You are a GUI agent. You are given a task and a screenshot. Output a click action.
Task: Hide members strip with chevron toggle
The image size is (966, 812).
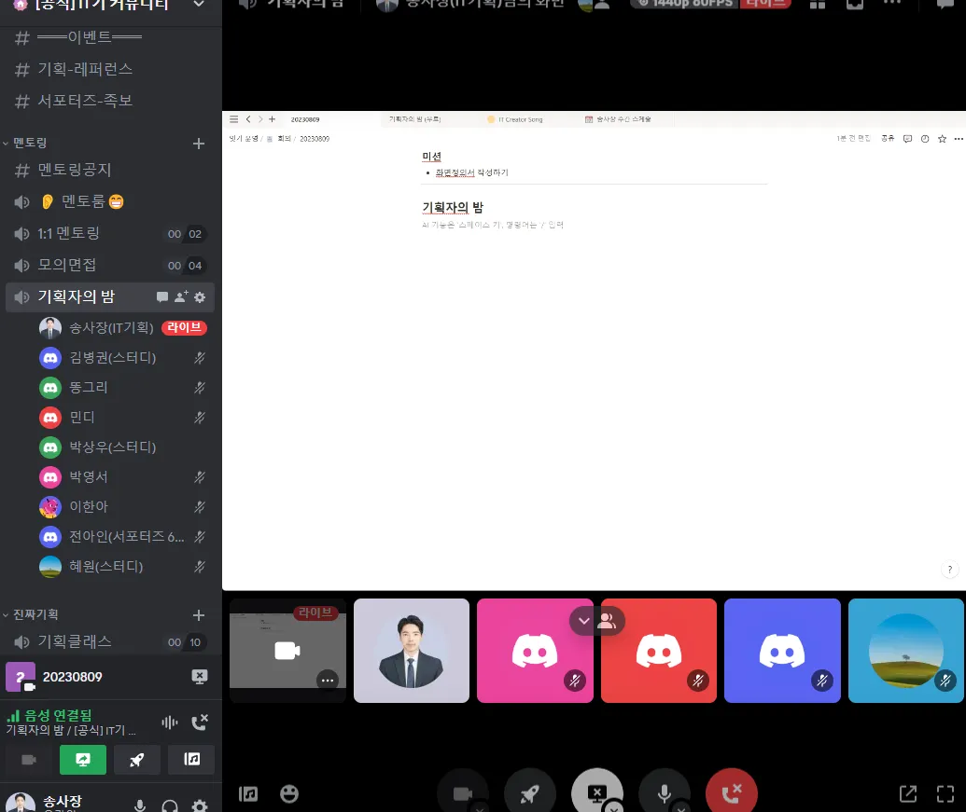[584, 621]
